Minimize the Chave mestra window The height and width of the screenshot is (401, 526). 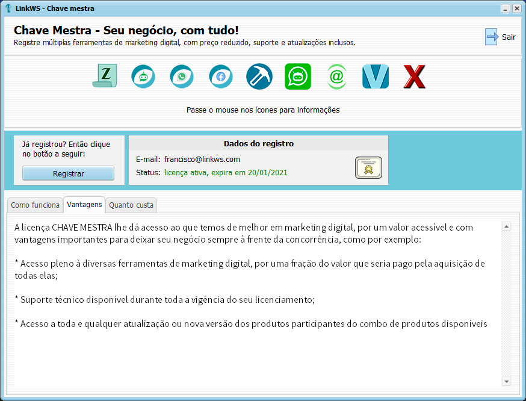pyautogui.click(x=505, y=8)
